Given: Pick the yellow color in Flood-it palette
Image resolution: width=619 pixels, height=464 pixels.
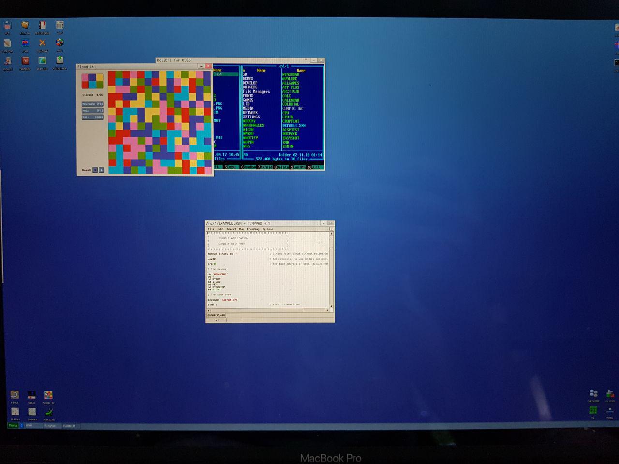Looking at the screenshot, I should [100, 77].
